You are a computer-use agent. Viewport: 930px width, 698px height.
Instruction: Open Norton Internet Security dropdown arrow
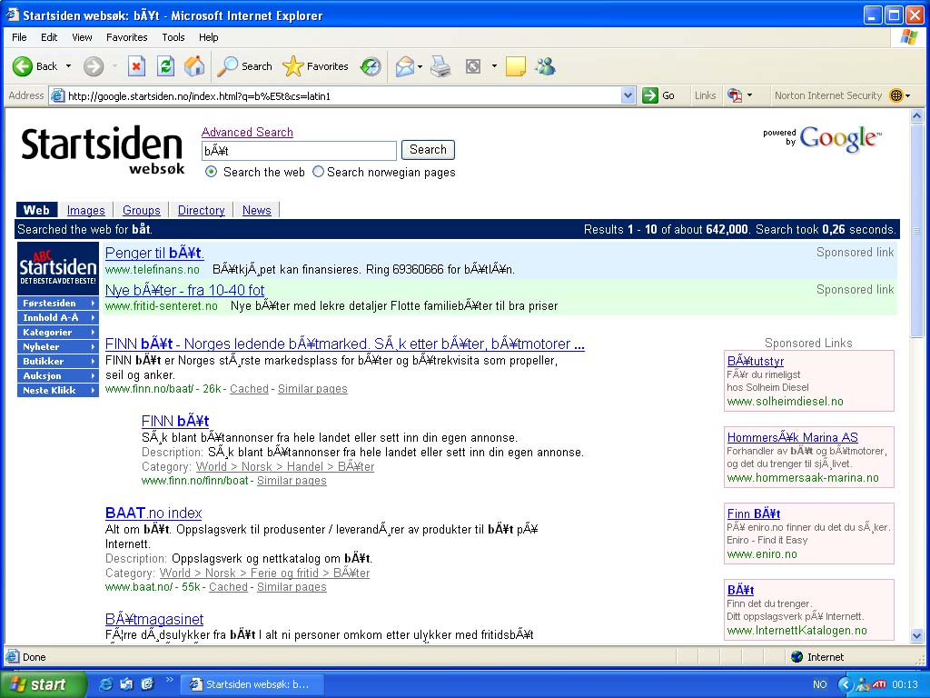tap(907, 95)
